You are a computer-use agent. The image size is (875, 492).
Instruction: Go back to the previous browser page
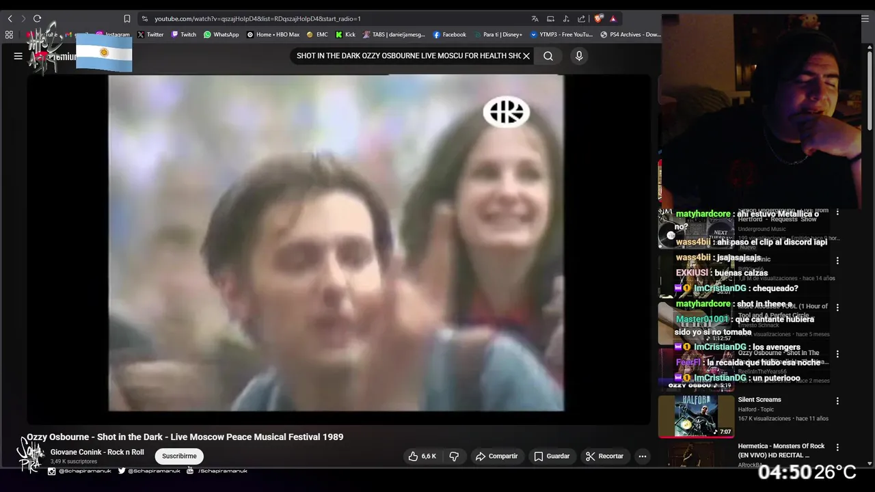[10, 18]
